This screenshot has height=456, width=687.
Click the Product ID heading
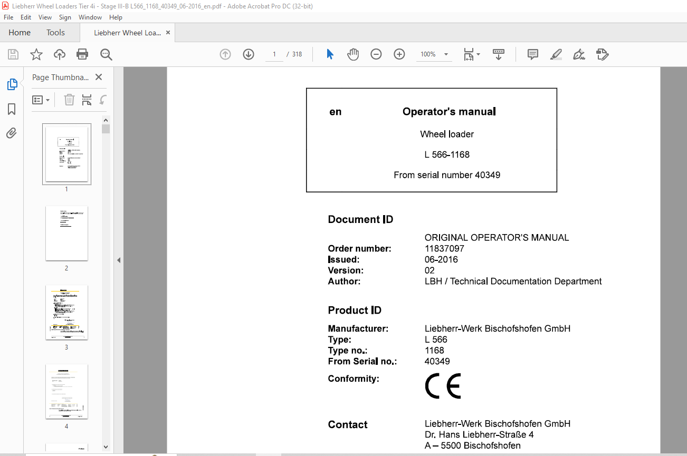click(355, 310)
